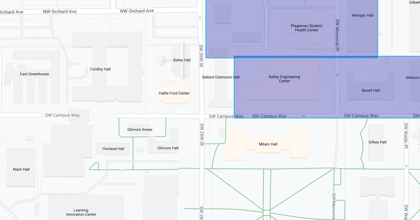420x220 pixels.
Task: Select Hovland Hall on the map
Action: pyautogui.click(x=113, y=149)
